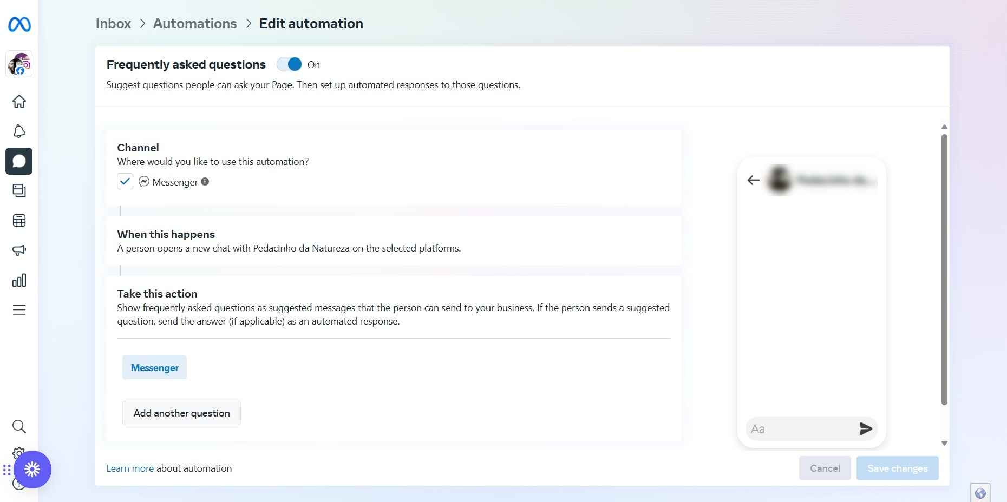Open the Learn more link about automation
This screenshot has width=1007, height=502.
click(130, 468)
